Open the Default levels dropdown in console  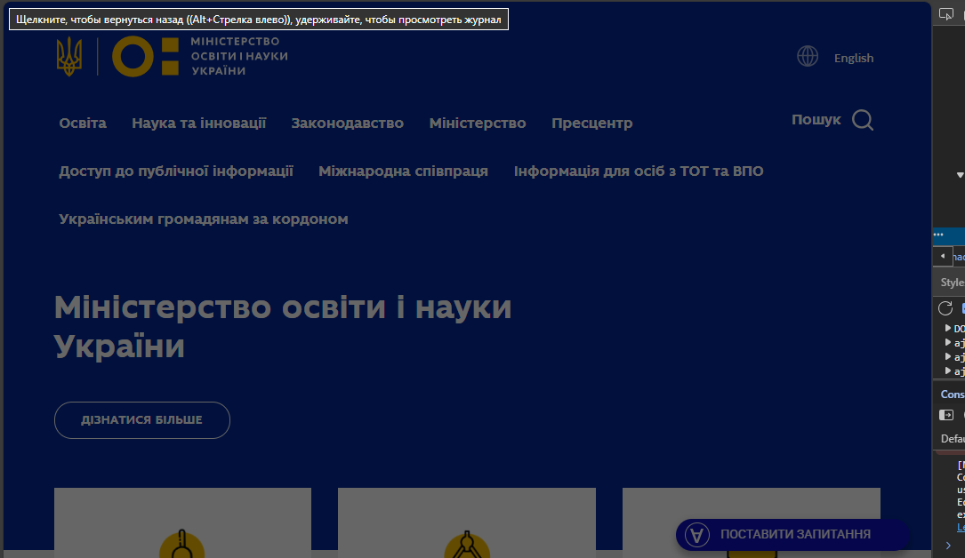[x=952, y=439]
